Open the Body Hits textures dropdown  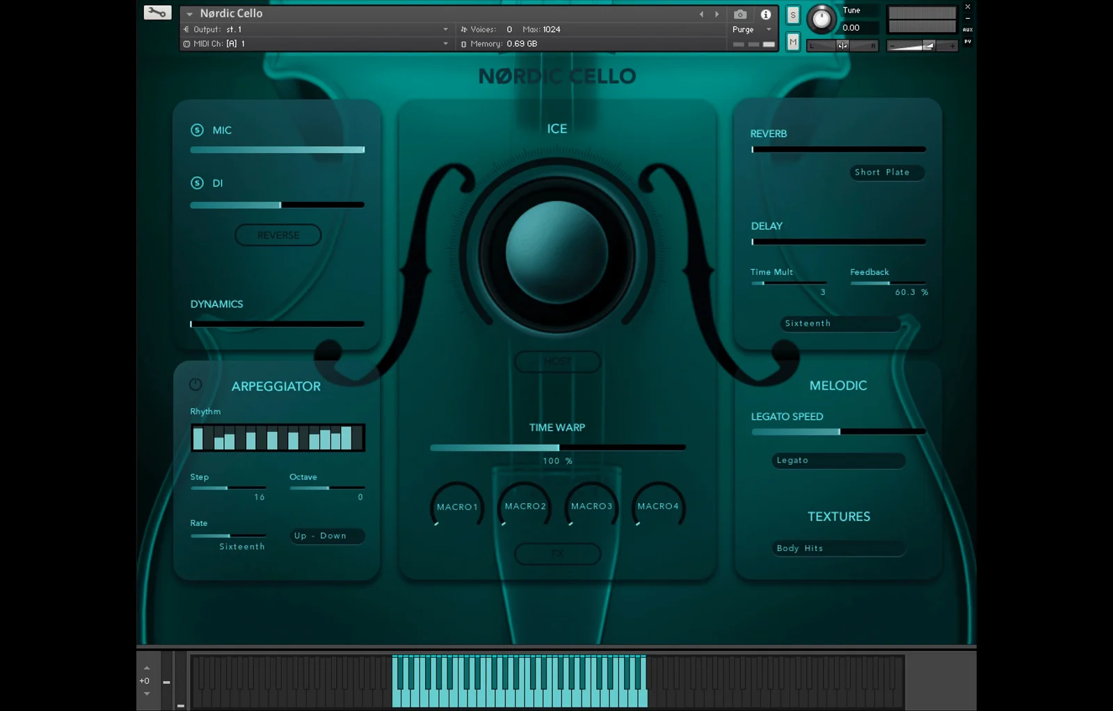tap(838, 548)
